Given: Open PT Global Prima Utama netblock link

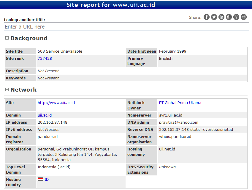Looking at the screenshot, I should (x=180, y=103).
